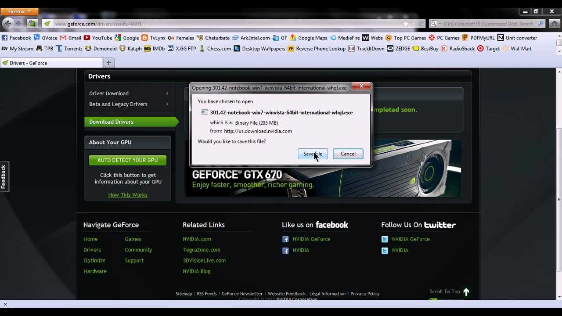Open the My Stream bookmark

18,49
